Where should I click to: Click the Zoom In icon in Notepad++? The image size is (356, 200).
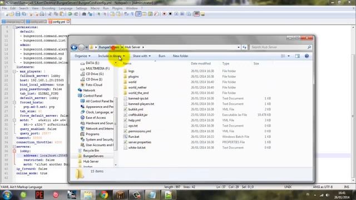pos(99,14)
